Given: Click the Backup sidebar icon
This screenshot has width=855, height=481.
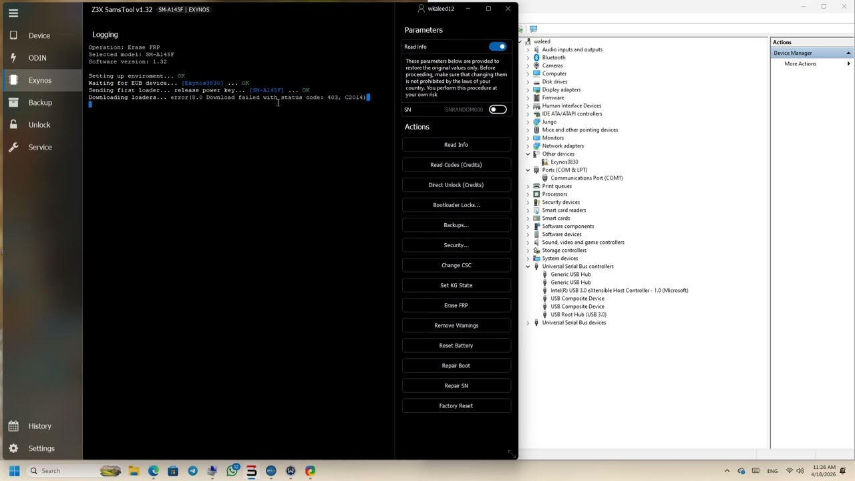Looking at the screenshot, I should point(13,102).
